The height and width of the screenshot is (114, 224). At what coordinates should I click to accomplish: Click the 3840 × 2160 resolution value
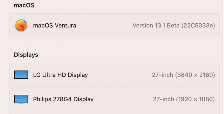tap(195, 75)
